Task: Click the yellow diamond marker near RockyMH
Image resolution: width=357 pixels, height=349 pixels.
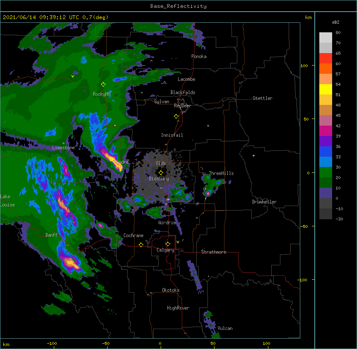Action: tap(103, 85)
